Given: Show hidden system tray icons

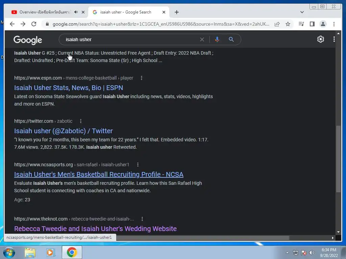Looking at the screenshot, I should click(287, 253).
